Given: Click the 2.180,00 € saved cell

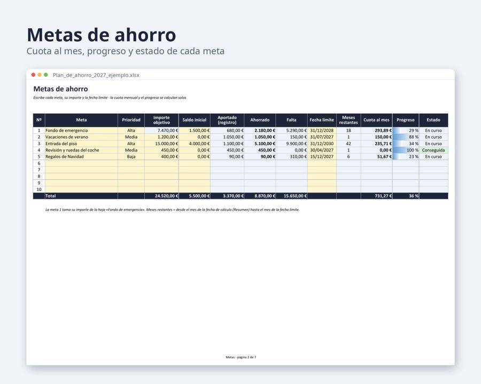Looking at the screenshot, I should pyautogui.click(x=260, y=131).
